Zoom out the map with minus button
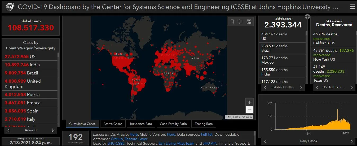 [x=249, y=109]
